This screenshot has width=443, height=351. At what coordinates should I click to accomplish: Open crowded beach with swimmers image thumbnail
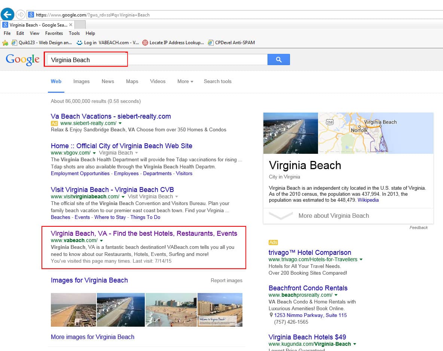(171, 310)
